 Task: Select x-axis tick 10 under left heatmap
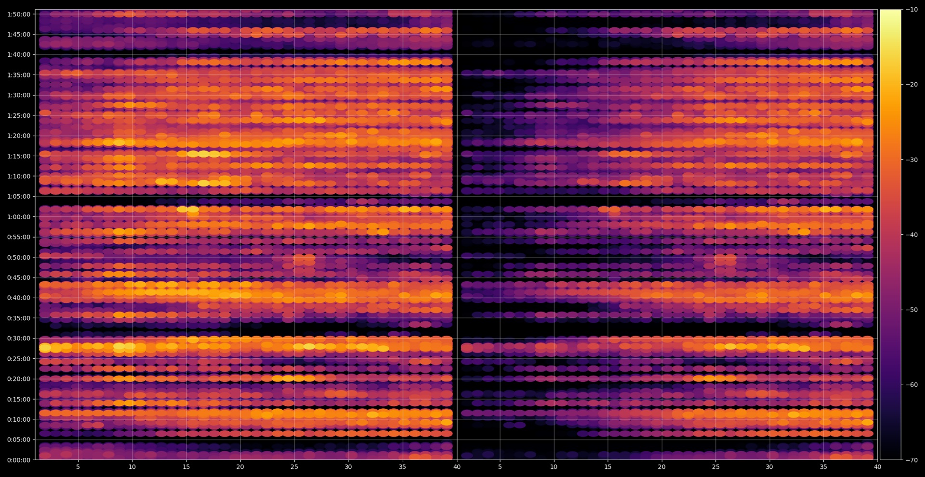[132, 466]
